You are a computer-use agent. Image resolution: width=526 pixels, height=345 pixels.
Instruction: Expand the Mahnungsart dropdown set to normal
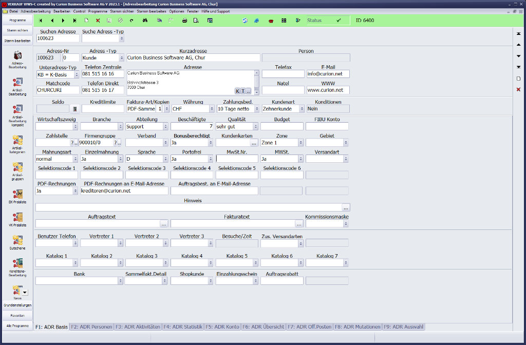point(76,159)
